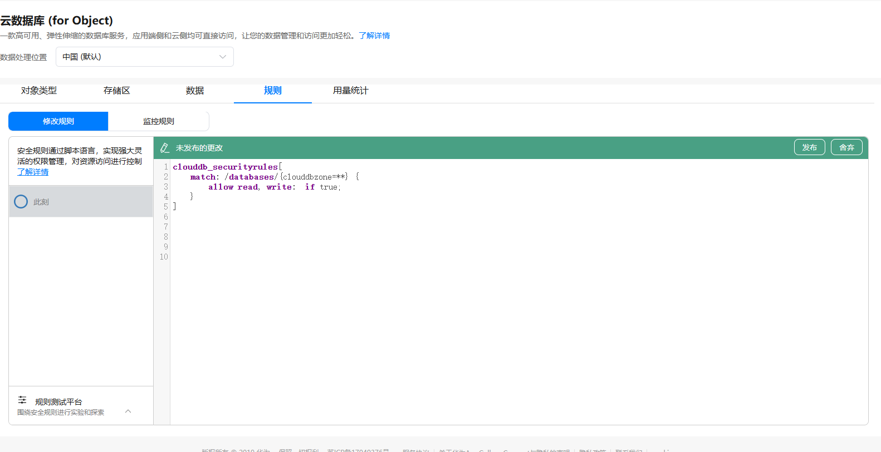Select the 此刻 version entry in the sidebar
The image size is (881, 452).
click(x=81, y=201)
